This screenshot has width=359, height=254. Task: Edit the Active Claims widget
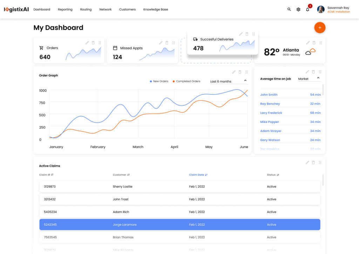pos(307,162)
